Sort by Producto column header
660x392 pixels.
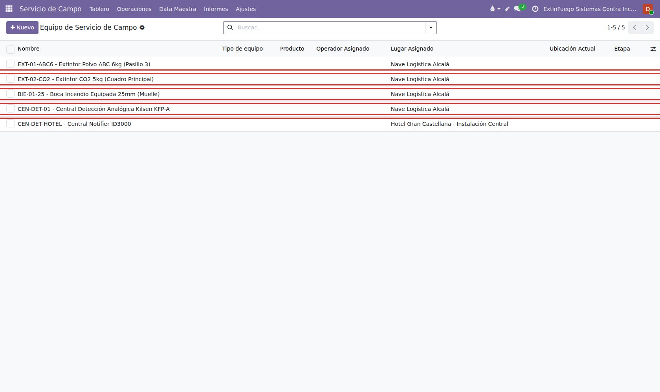(x=292, y=49)
